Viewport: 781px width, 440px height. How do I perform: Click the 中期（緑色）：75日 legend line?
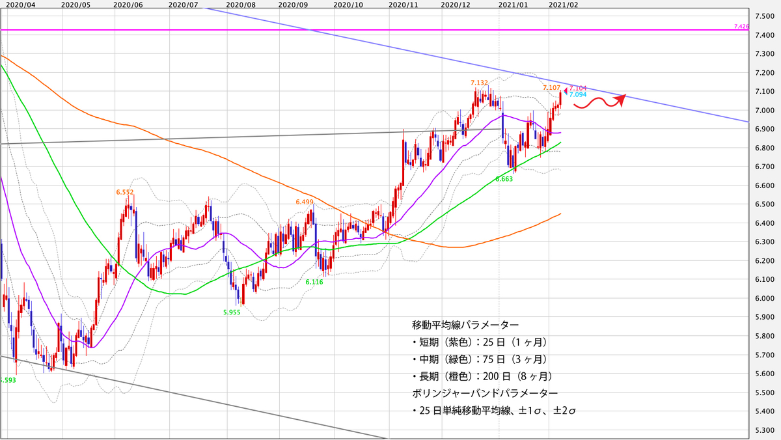[x=482, y=359]
